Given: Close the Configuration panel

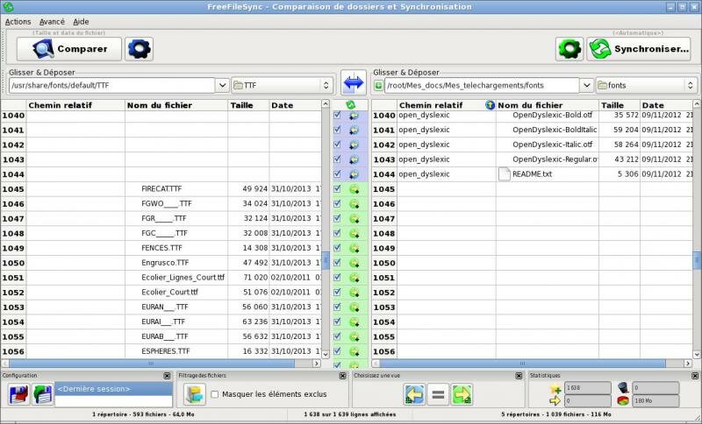Looking at the screenshot, I should 167,376.
